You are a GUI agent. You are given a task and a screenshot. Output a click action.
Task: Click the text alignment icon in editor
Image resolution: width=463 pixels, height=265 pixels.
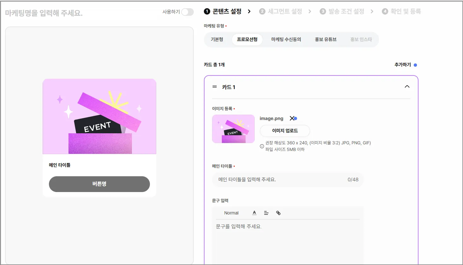point(266,213)
